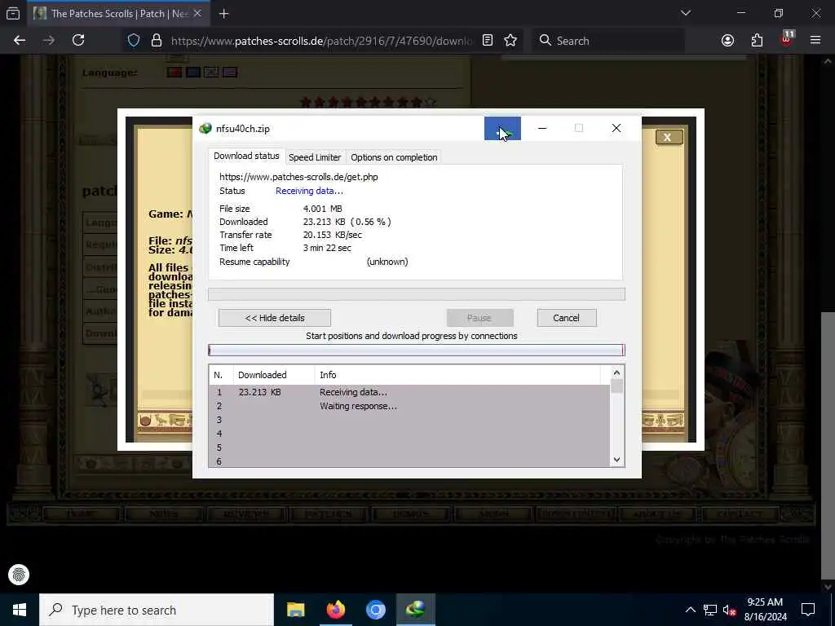Image resolution: width=835 pixels, height=626 pixels.
Task: Open the Firefox account icon
Action: click(x=727, y=41)
